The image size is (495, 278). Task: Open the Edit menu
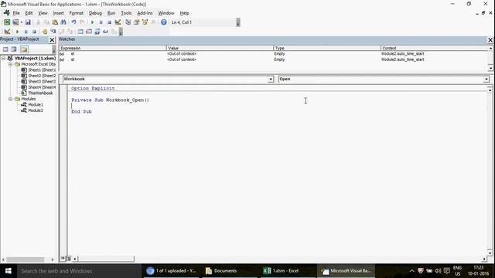pyautogui.click(x=29, y=13)
